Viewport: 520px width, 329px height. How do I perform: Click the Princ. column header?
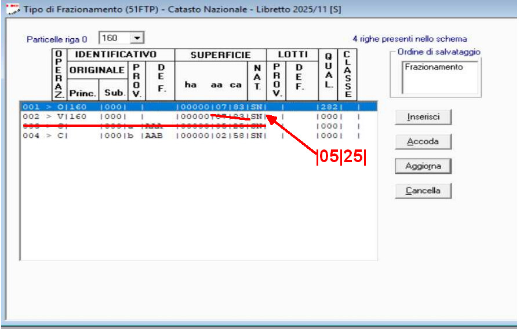pyautogui.click(x=83, y=92)
